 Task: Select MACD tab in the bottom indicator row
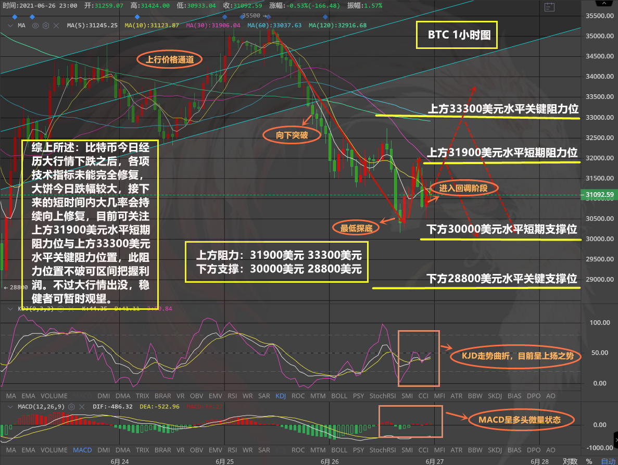point(82,450)
